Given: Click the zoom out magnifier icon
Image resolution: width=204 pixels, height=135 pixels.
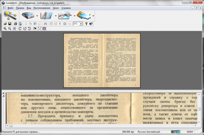Looking at the screenshot, I should tap(10, 29).
